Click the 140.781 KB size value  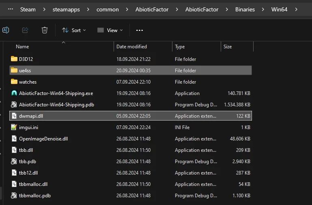[239, 93]
